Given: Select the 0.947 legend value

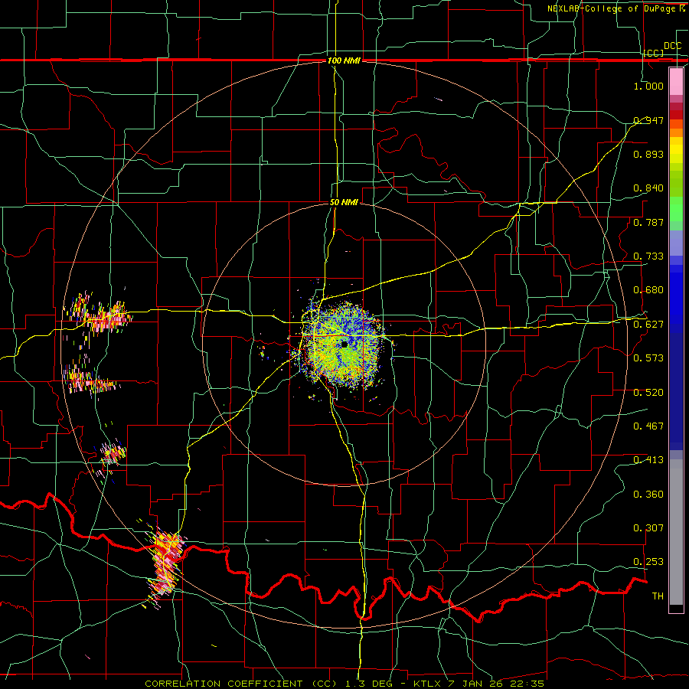Looking at the screenshot, I should pos(648,120).
